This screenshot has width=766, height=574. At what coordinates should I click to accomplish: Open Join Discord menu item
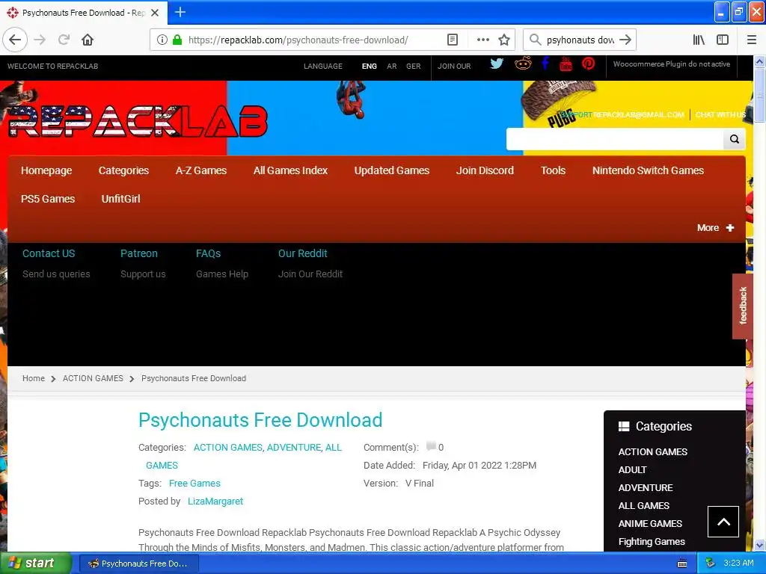click(x=485, y=170)
